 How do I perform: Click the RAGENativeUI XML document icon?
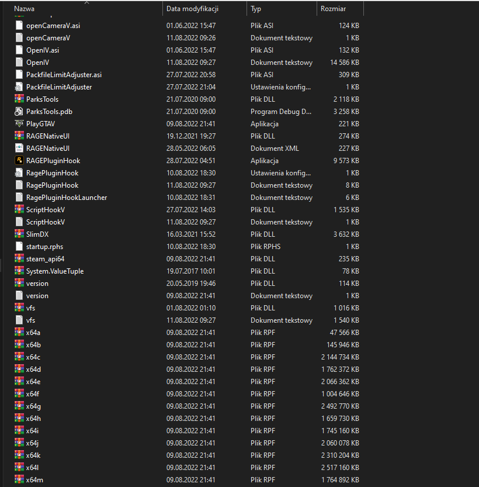(x=19, y=148)
